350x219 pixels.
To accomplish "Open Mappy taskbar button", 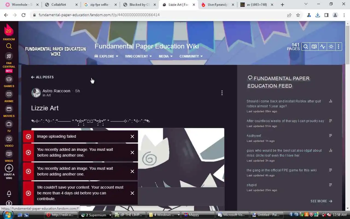I will click(x=197, y=215).
